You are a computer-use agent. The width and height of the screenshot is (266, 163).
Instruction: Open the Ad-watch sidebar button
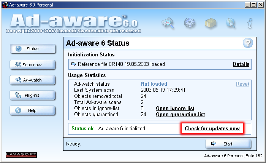32,80
